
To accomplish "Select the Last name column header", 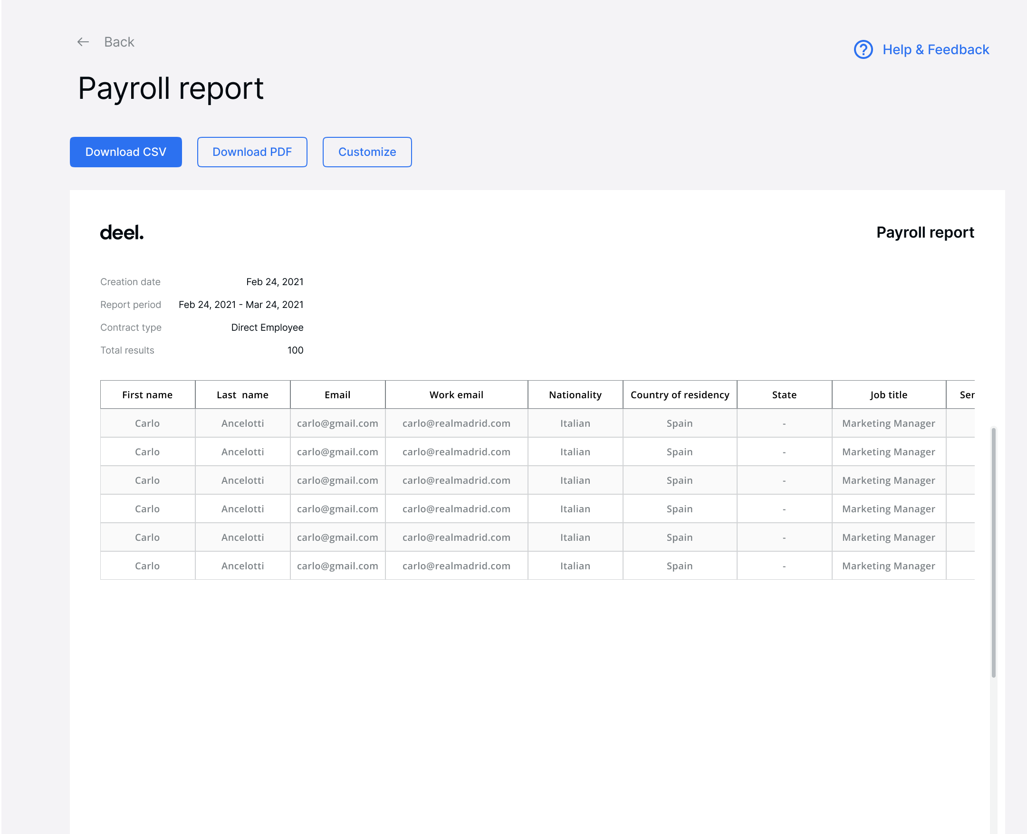I will 242,395.
